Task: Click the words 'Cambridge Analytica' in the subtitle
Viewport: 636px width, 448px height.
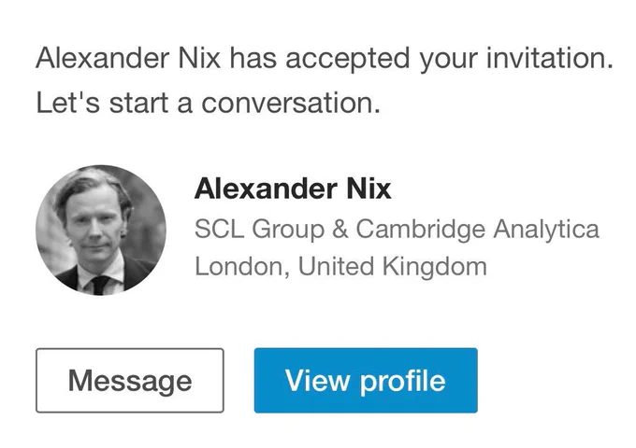Action: (x=477, y=229)
